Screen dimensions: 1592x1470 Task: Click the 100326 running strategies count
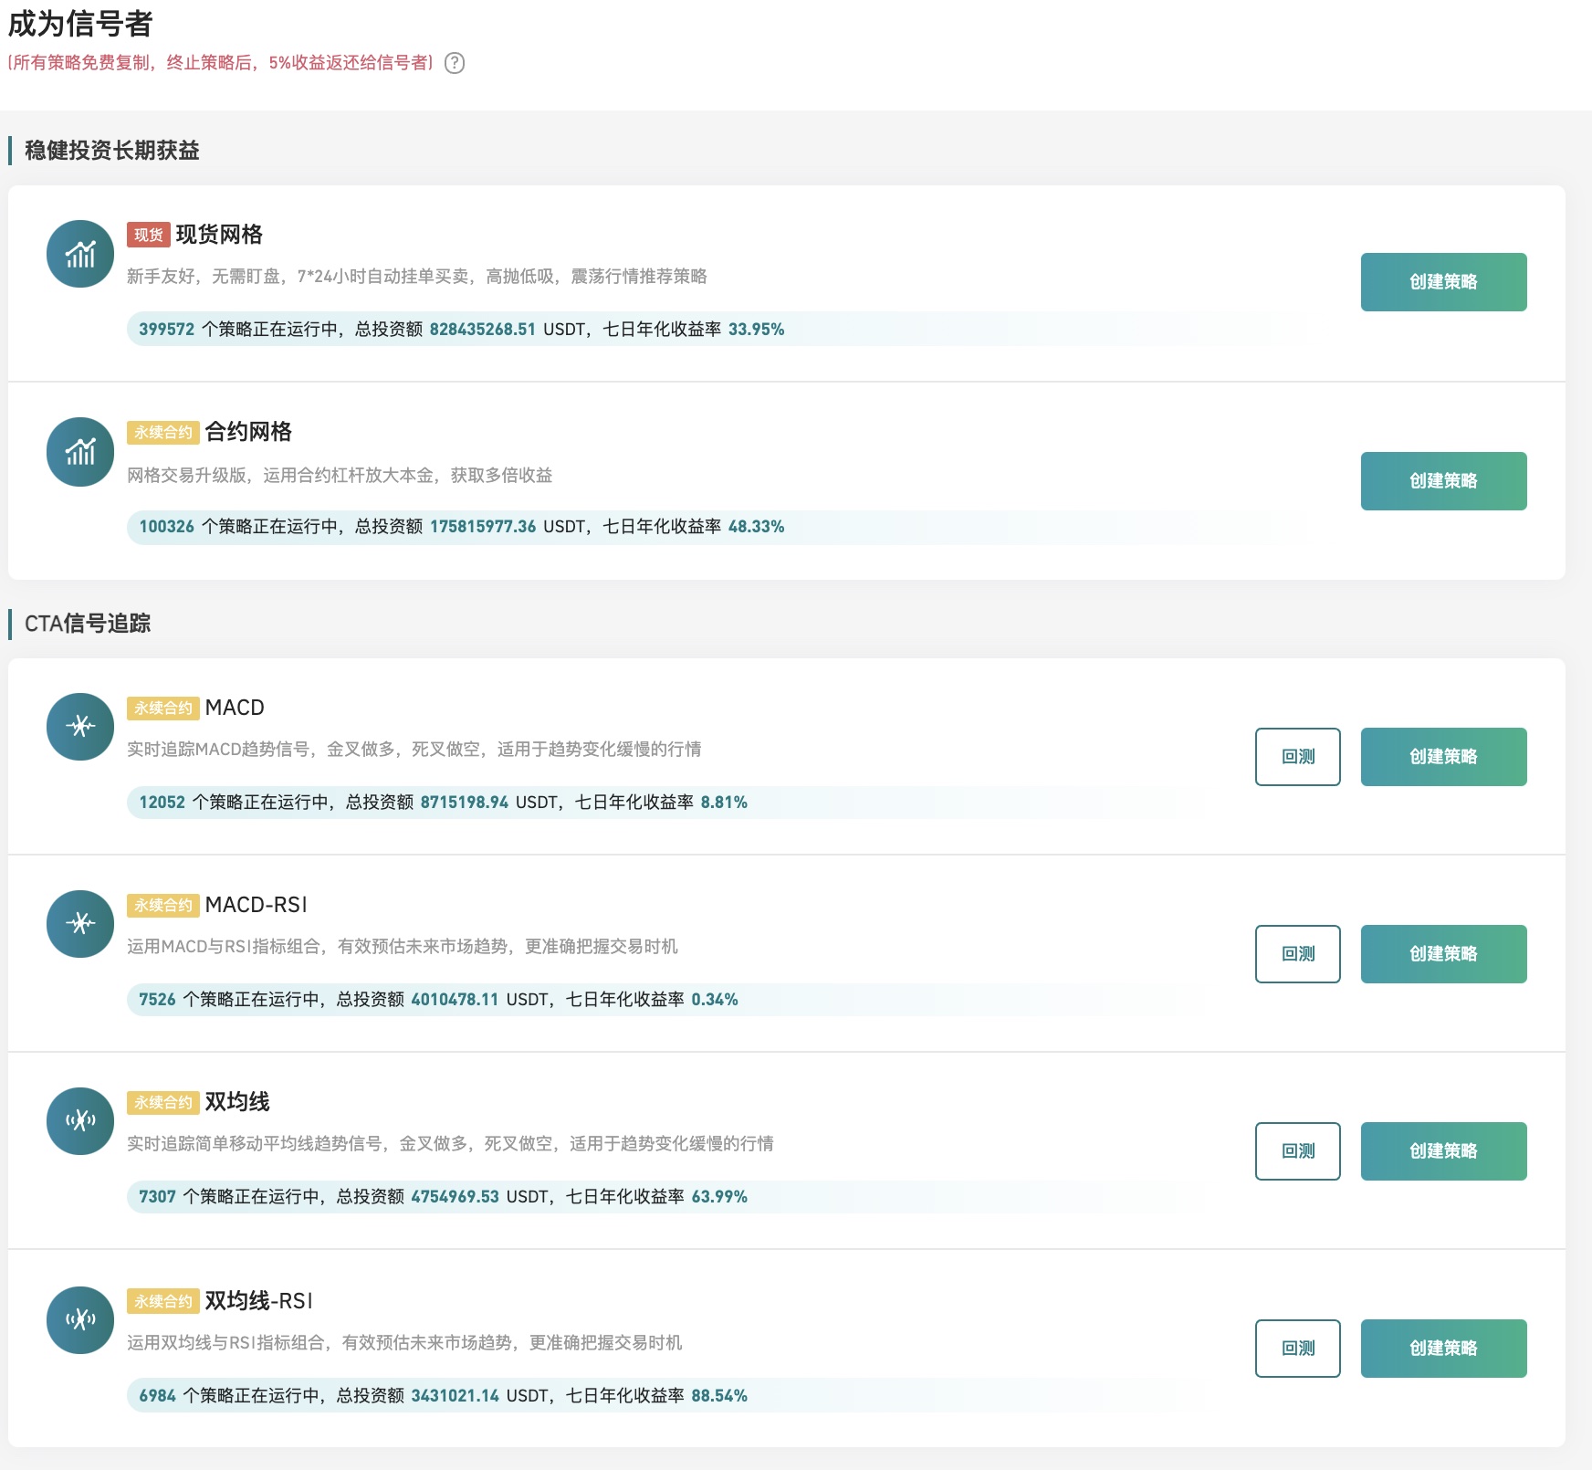(167, 527)
